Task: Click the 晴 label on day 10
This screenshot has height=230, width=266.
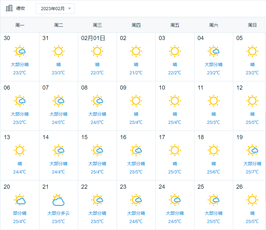Action: pyautogui.click(x=175, y=114)
